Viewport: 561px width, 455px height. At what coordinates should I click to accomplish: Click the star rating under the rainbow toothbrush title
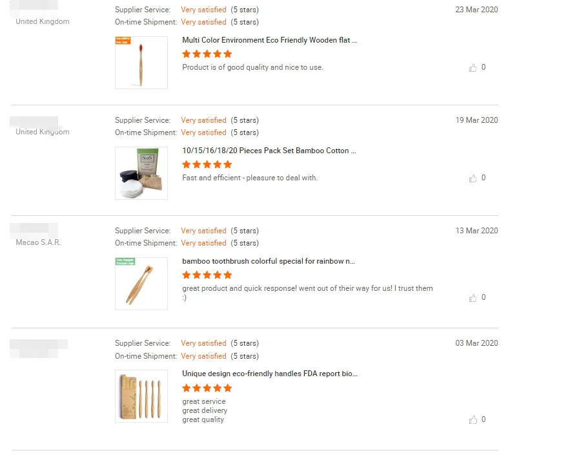point(207,275)
